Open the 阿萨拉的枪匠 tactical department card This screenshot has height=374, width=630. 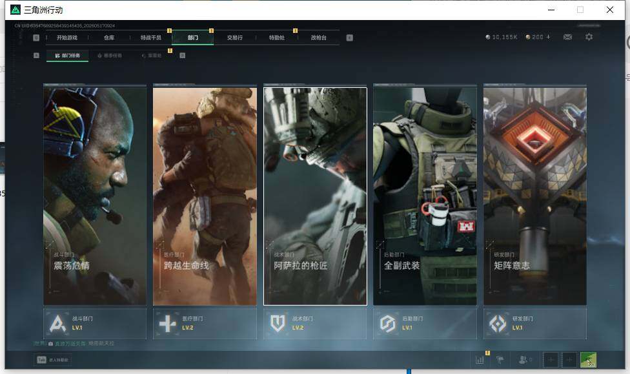click(x=315, y=196)
